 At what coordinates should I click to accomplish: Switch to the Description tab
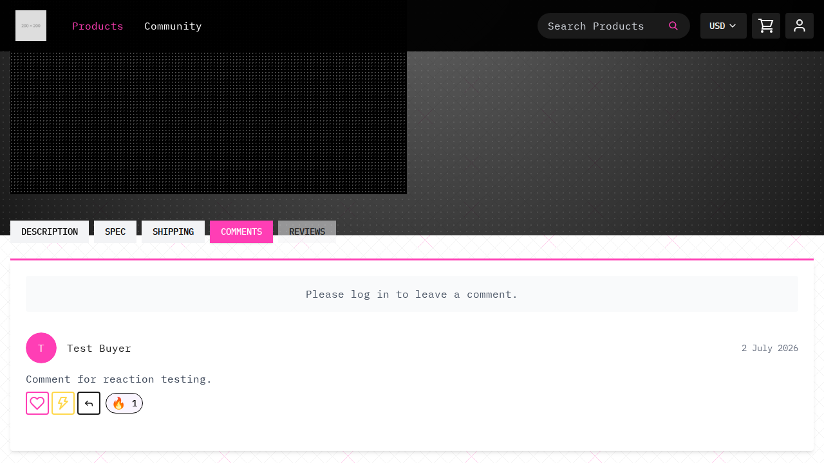point(50,232)
